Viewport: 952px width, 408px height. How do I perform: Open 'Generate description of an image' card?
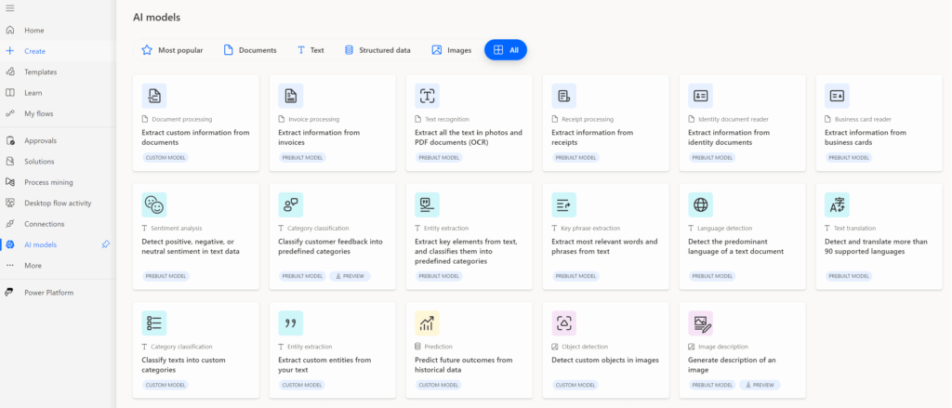pos(743,350)
